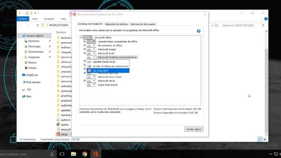The image size is (281, 158).
Task: Open install dropdown for OneDrive para la Empresa
Action: coord(91,57)
